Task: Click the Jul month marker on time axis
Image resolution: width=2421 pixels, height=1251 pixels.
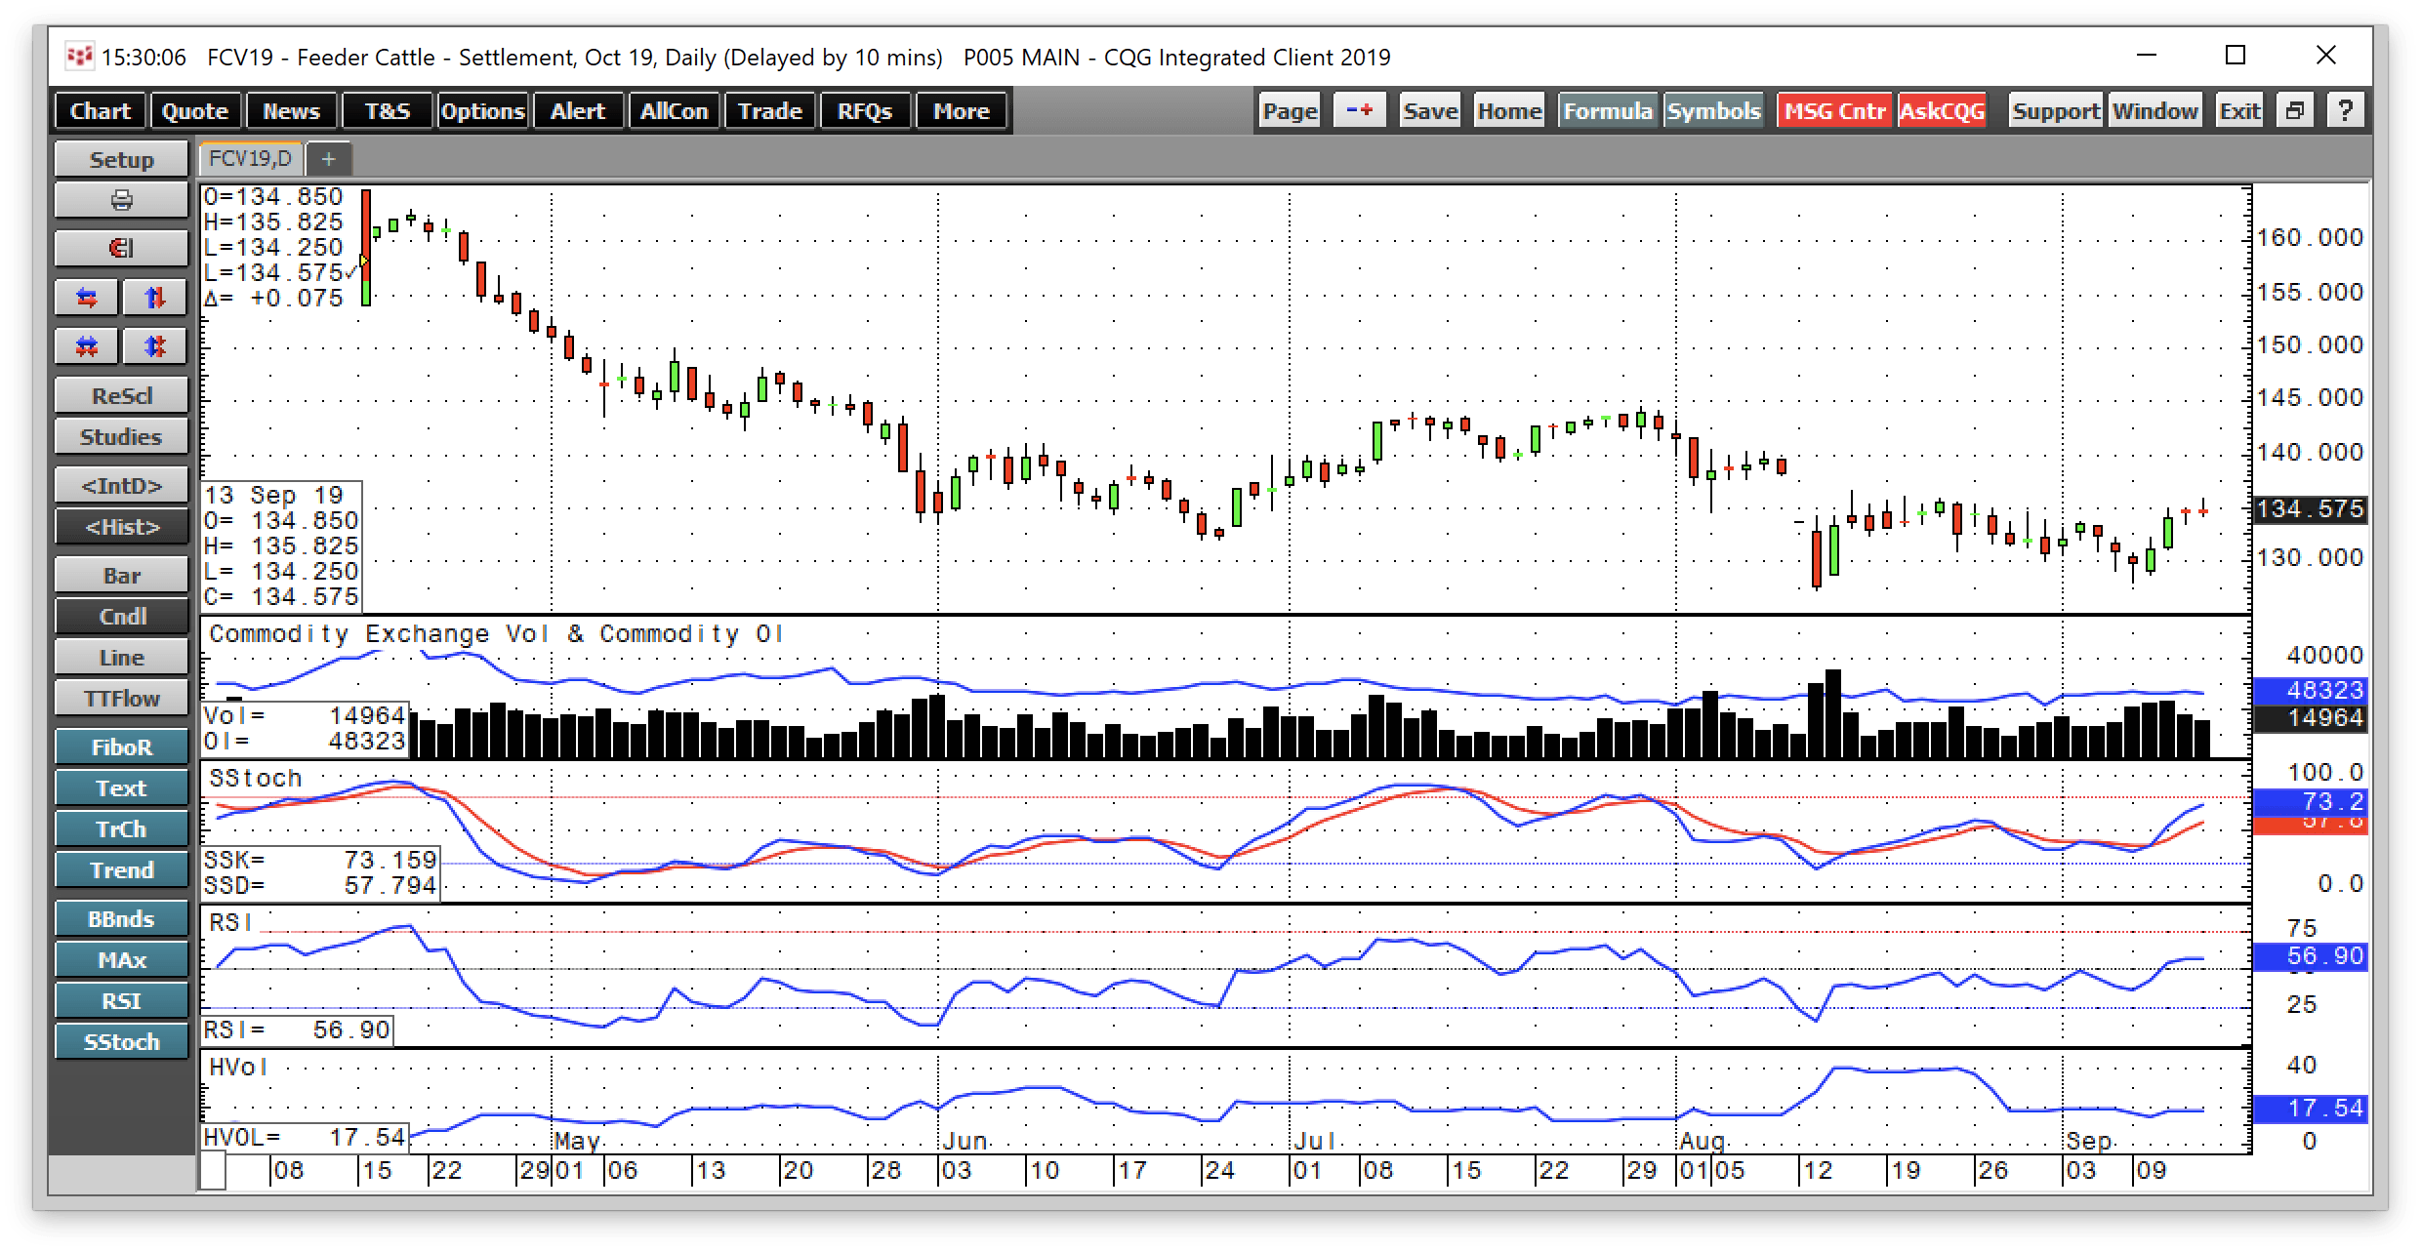Action: pyautogui.click(x=1314, y=1141)
